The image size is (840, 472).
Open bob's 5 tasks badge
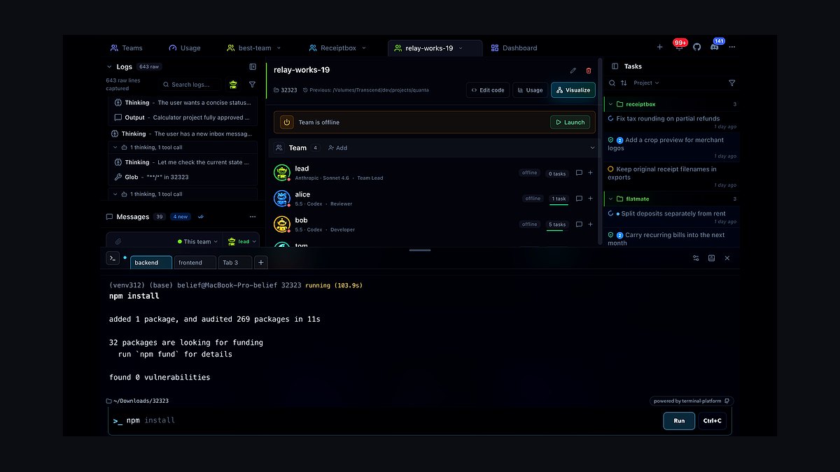click(x=557, y=224)
